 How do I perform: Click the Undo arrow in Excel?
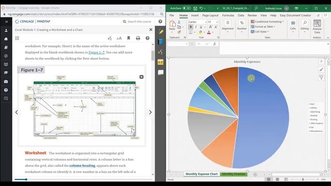pos(201,8)
